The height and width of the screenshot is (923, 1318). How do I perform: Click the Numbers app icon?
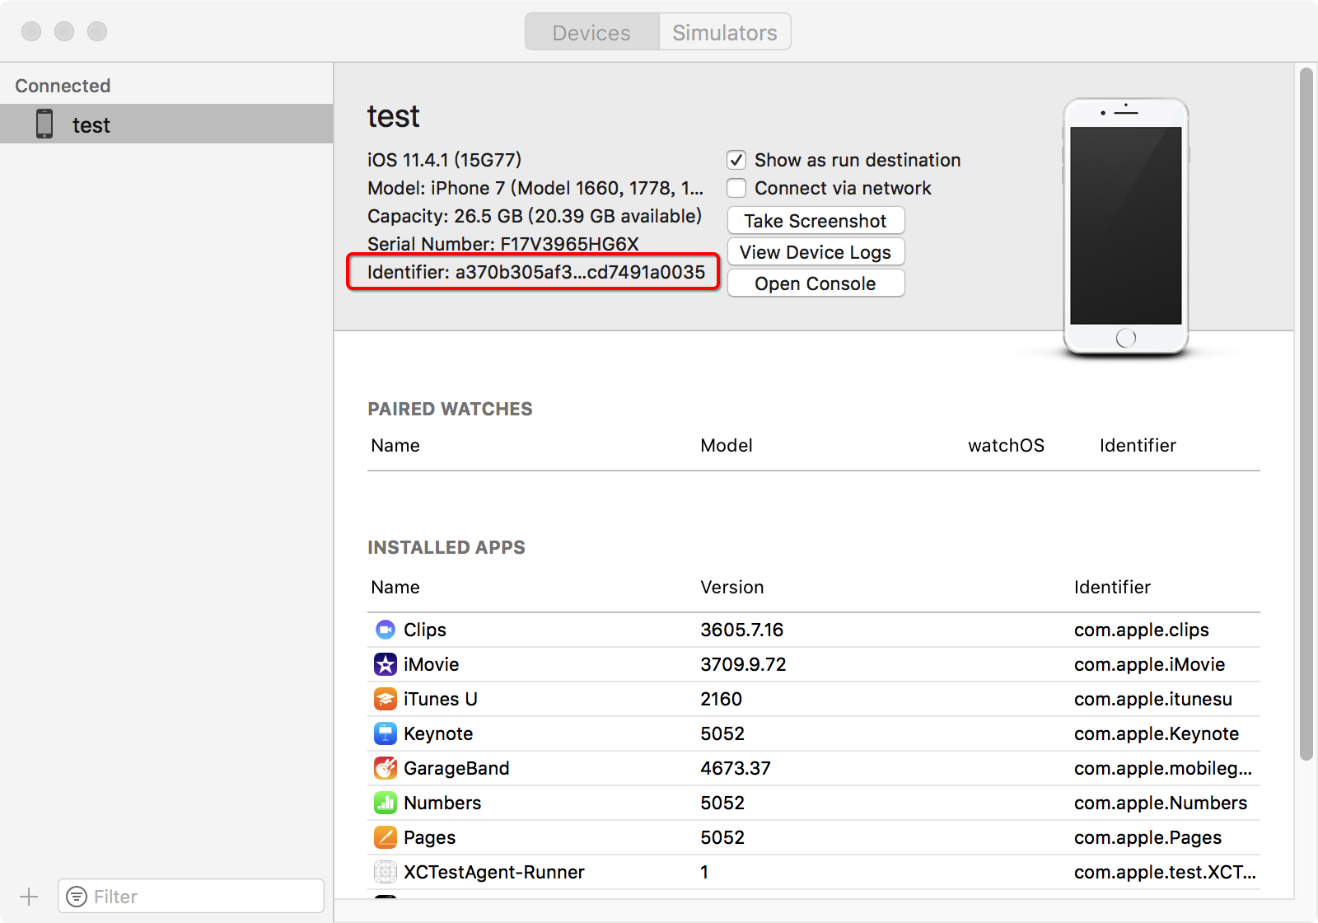[385, 803]
